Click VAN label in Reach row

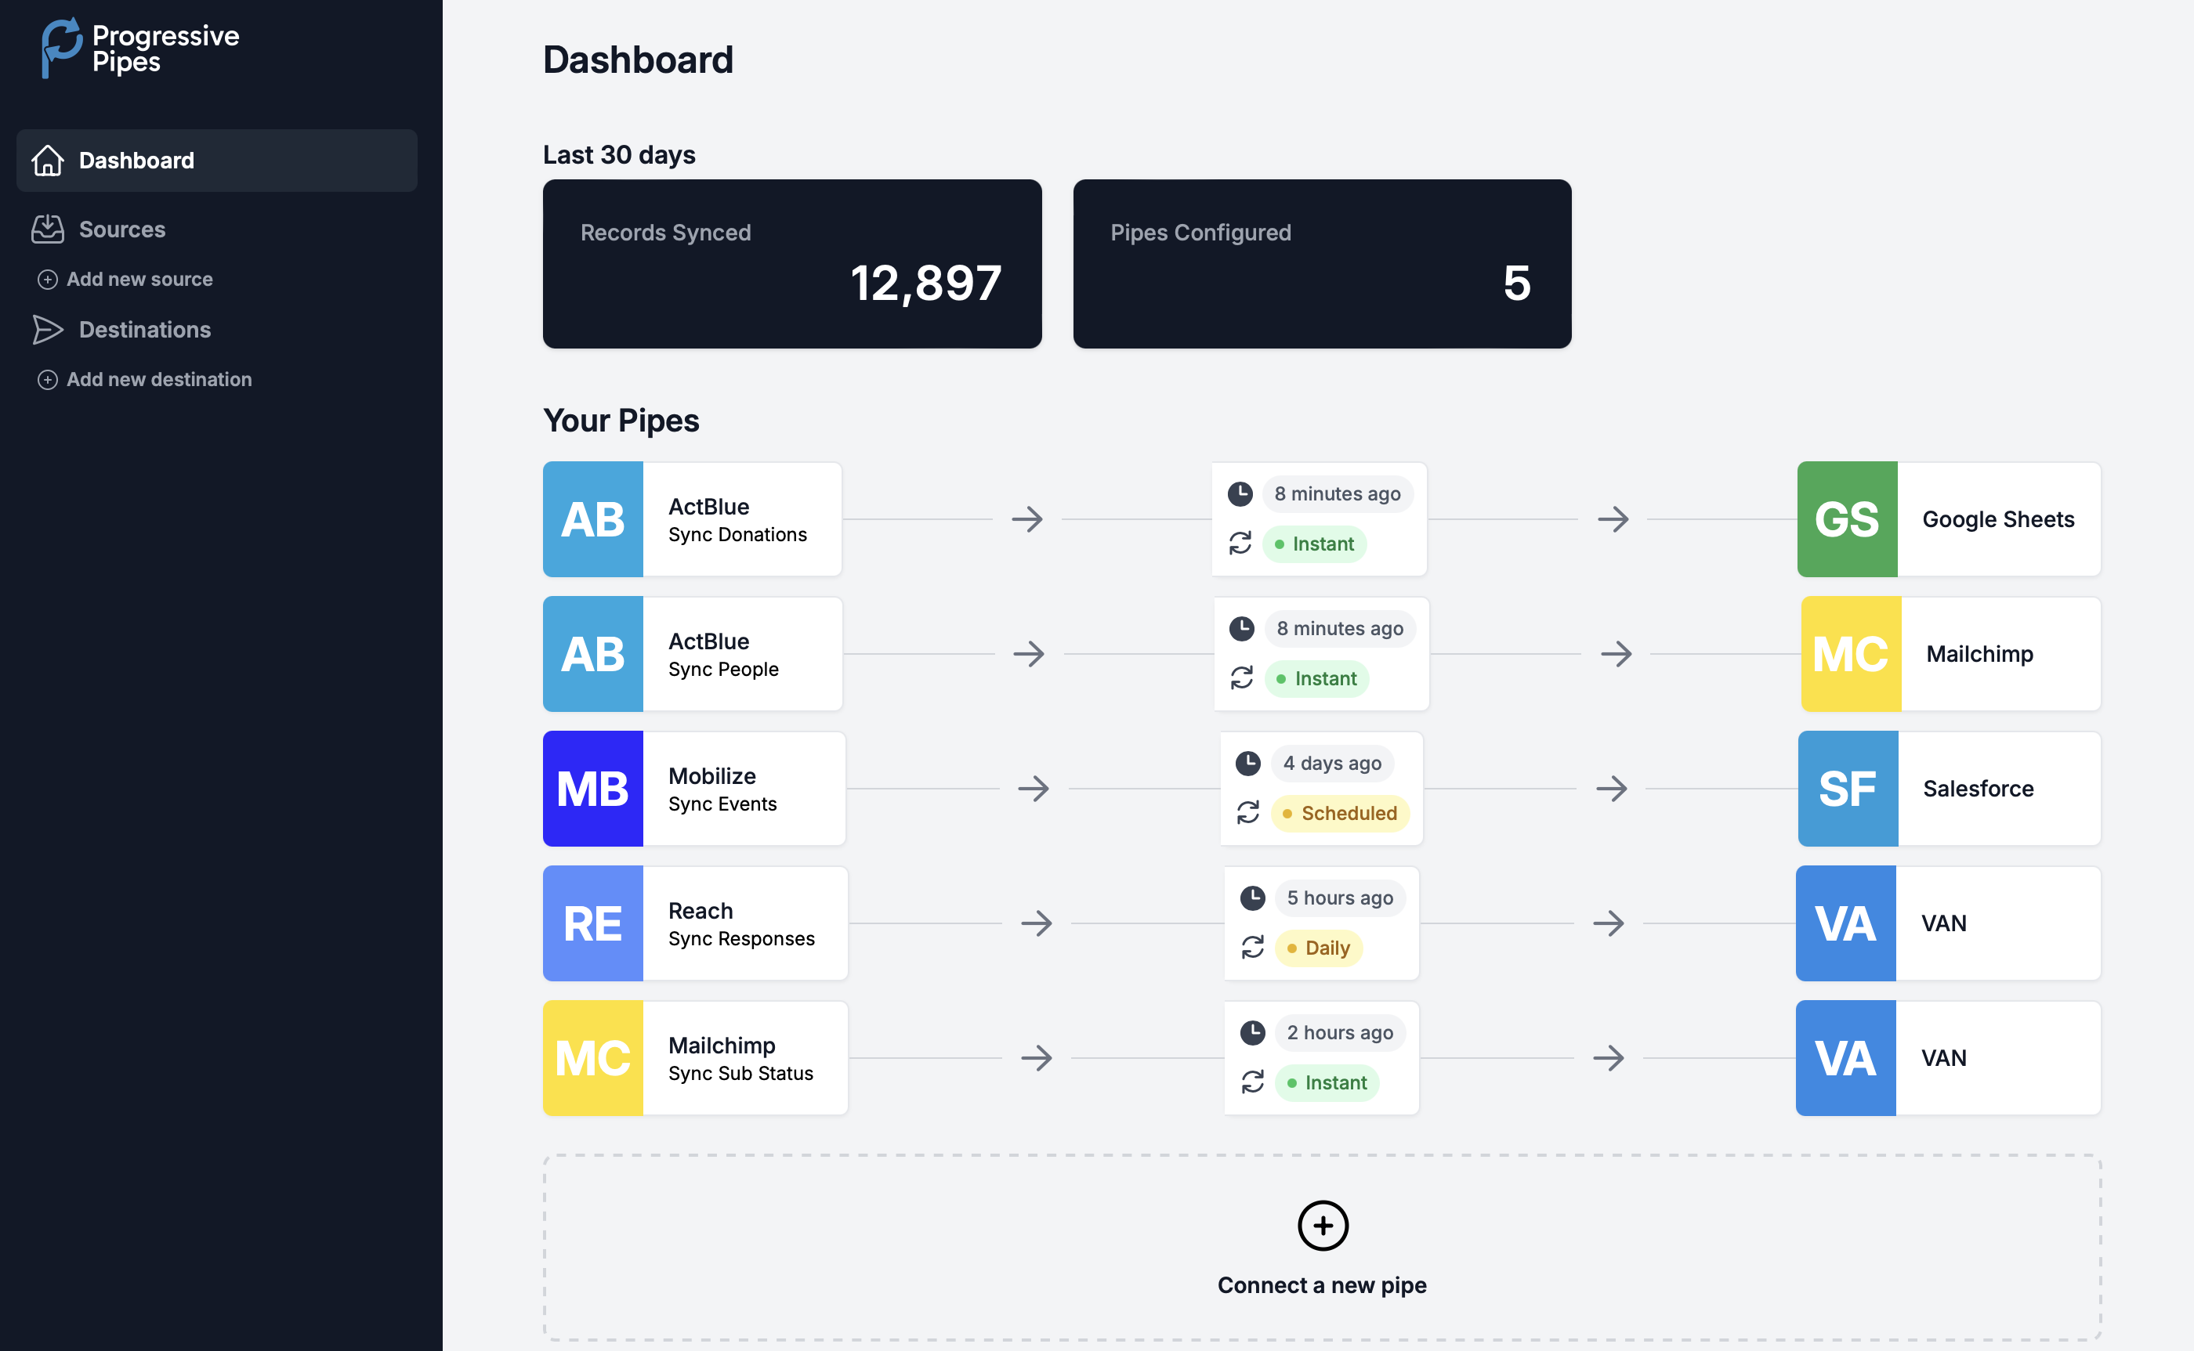click(1944, 923)
